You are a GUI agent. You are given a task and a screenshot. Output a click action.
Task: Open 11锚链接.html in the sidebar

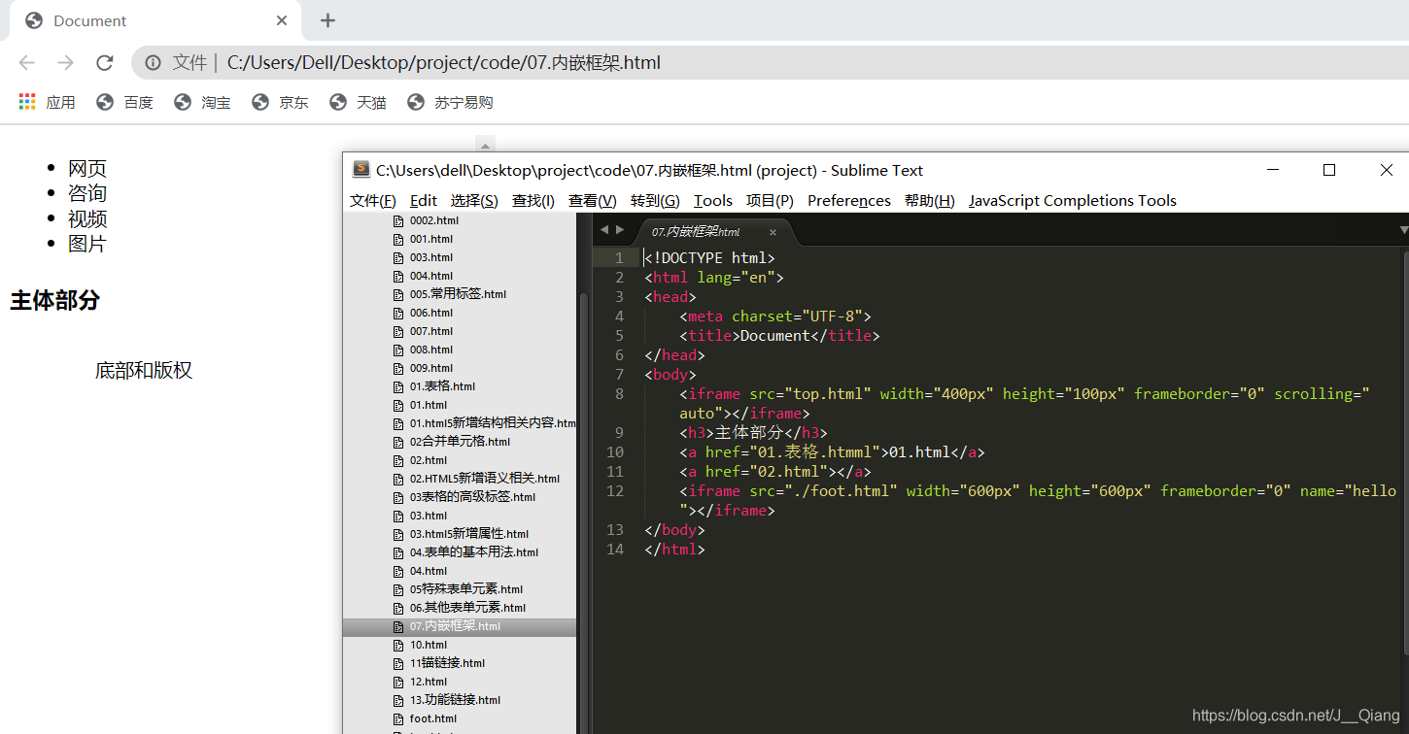tap(447, 663)
